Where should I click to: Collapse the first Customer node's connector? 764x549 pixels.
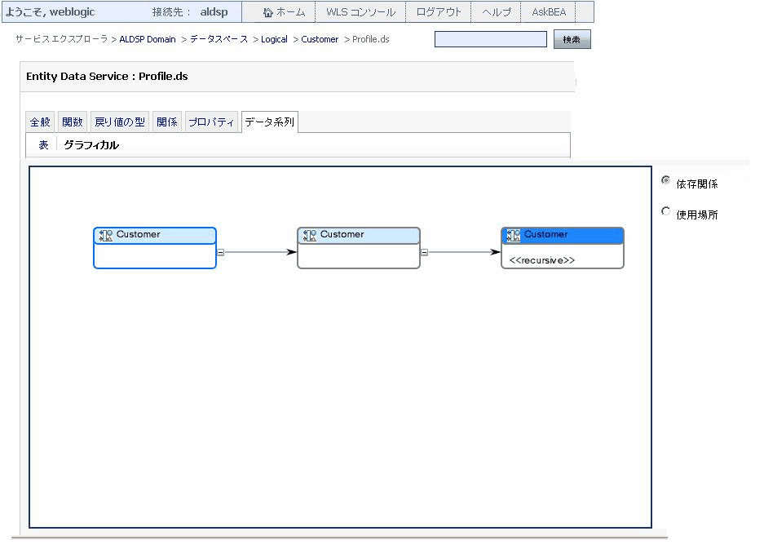click(220, 253)
